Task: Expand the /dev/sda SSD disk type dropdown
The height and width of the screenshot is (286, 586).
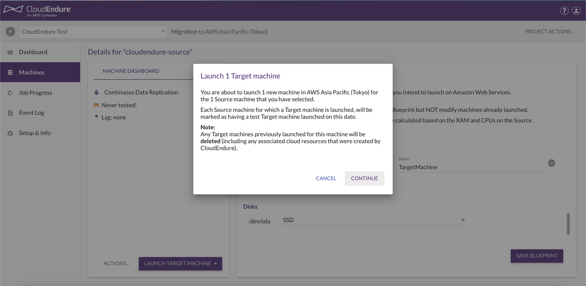Action: click(375, 220)
